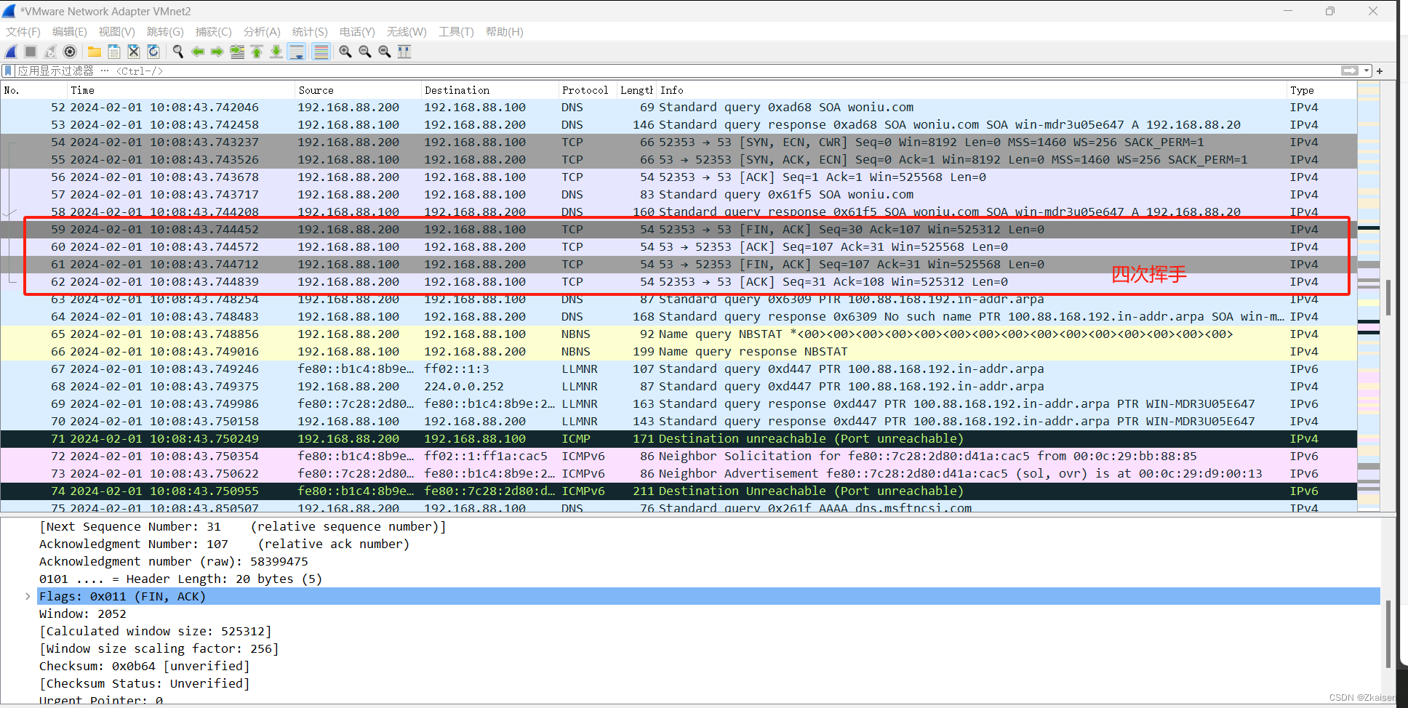Sort packets by No. column
Viewport: 1408px width, 708px height.
tap(33, 90)
